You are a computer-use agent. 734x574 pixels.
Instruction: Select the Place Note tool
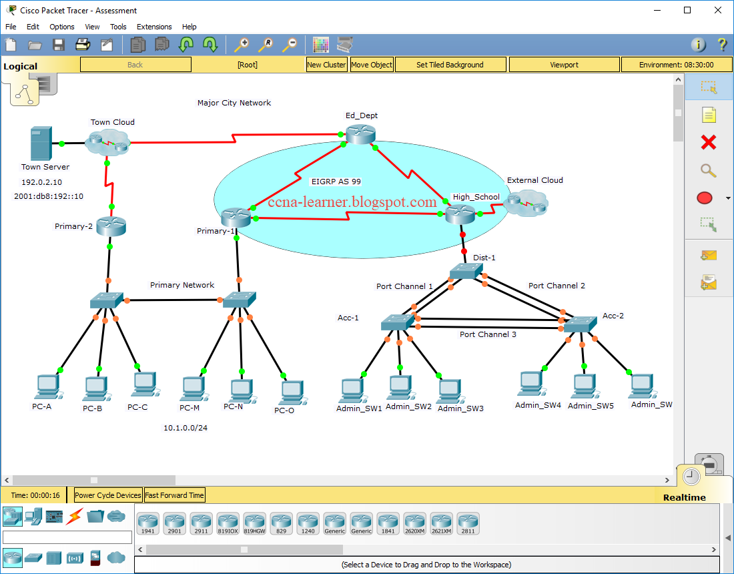[x=709, y=115]
